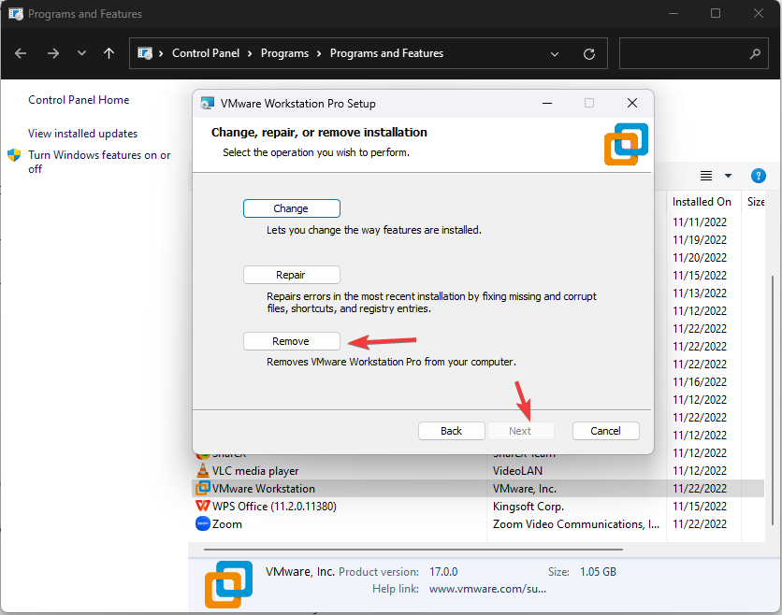Screen dimensions: 782x615
Task: Open recent locations chevron beside forward button
Action: coord(80,53)
